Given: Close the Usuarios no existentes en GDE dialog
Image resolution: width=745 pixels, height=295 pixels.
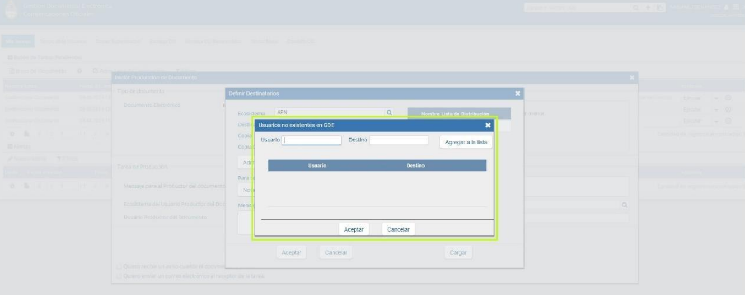Looking at the screenshot, I should (x=488, y=125).
